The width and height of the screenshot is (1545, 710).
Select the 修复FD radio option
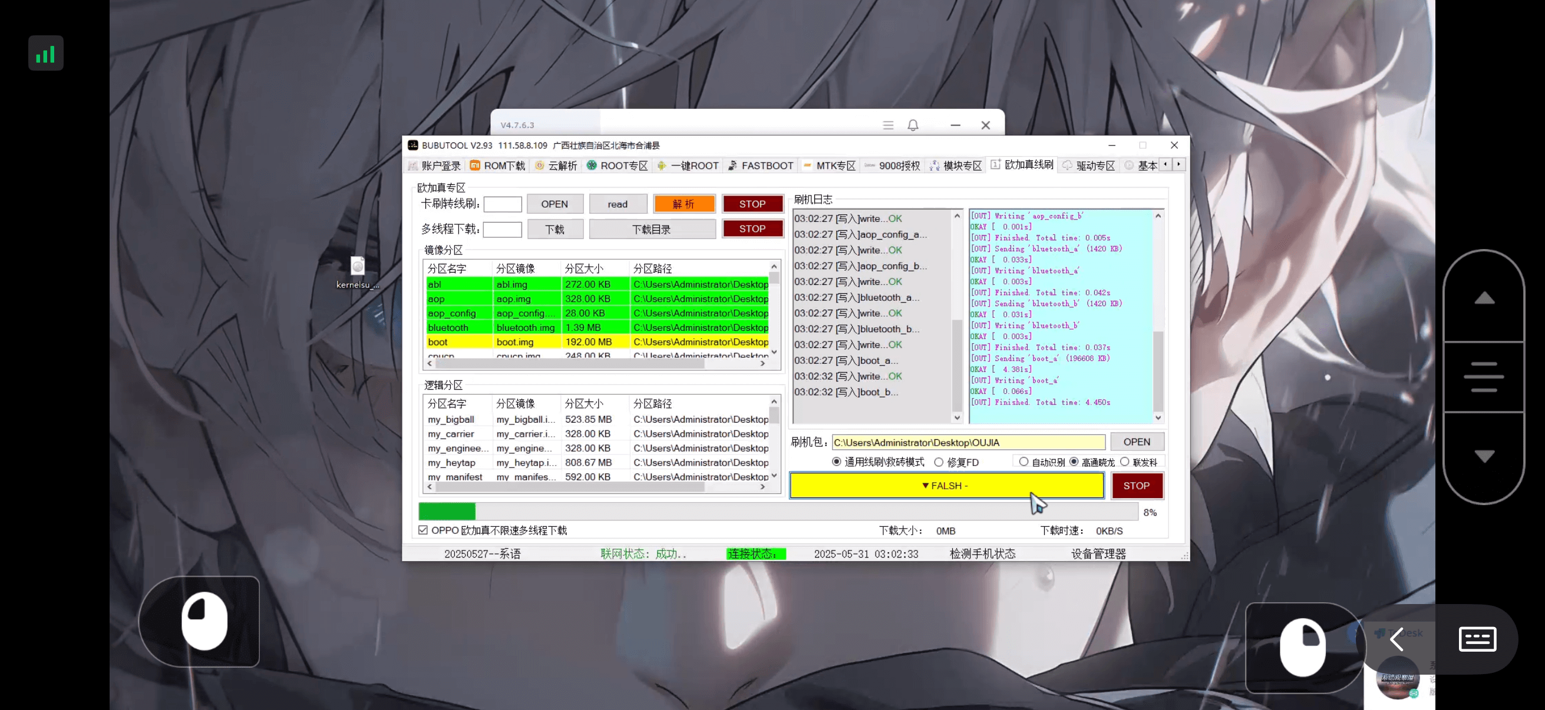coord(939,462)
